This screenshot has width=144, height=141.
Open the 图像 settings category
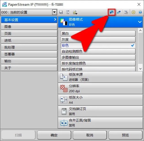(29, 27)
